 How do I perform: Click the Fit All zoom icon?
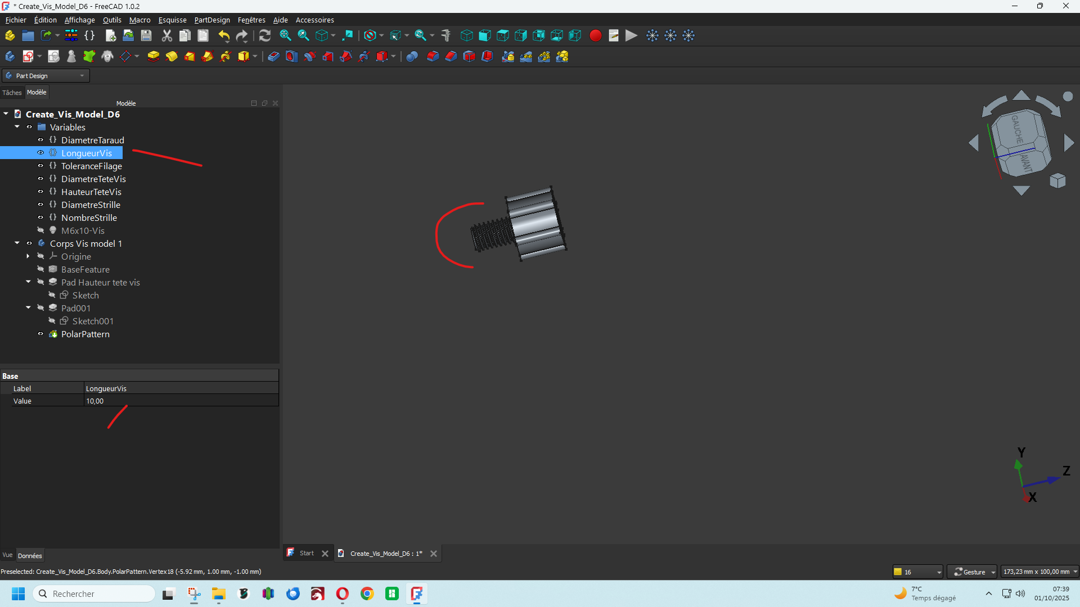pyautogui.click(x=285, y=35)
